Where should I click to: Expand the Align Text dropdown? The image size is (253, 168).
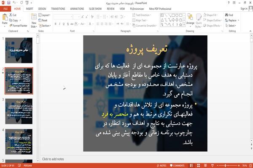[140, 20]
